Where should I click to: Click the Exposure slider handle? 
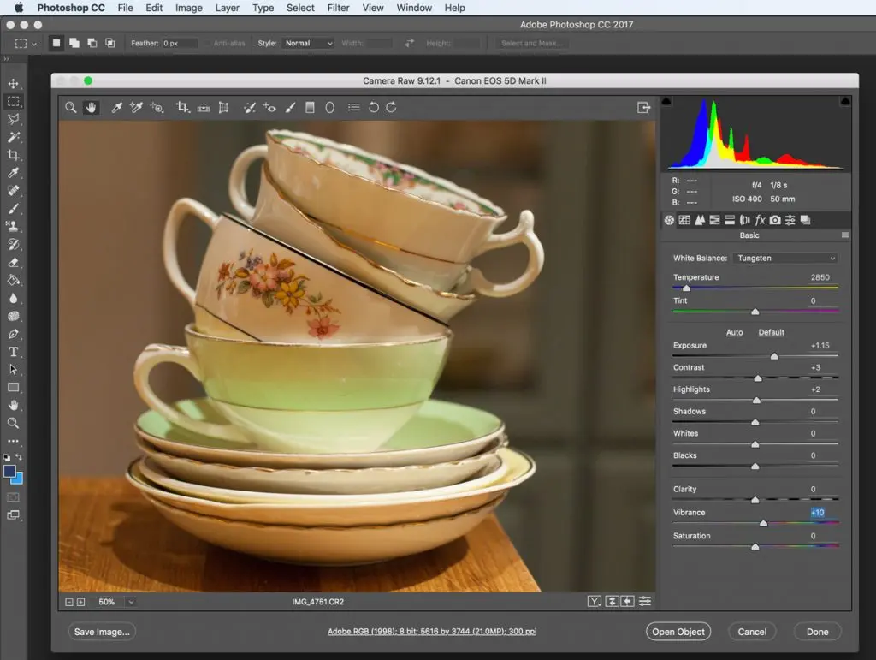774,356
